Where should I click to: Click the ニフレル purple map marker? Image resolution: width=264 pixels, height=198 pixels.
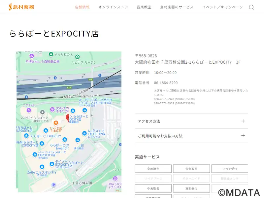tap(29, 110)
